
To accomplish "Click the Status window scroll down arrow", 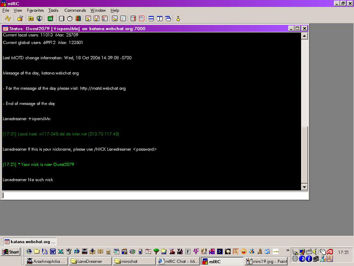I will click(x=304, y=187).
